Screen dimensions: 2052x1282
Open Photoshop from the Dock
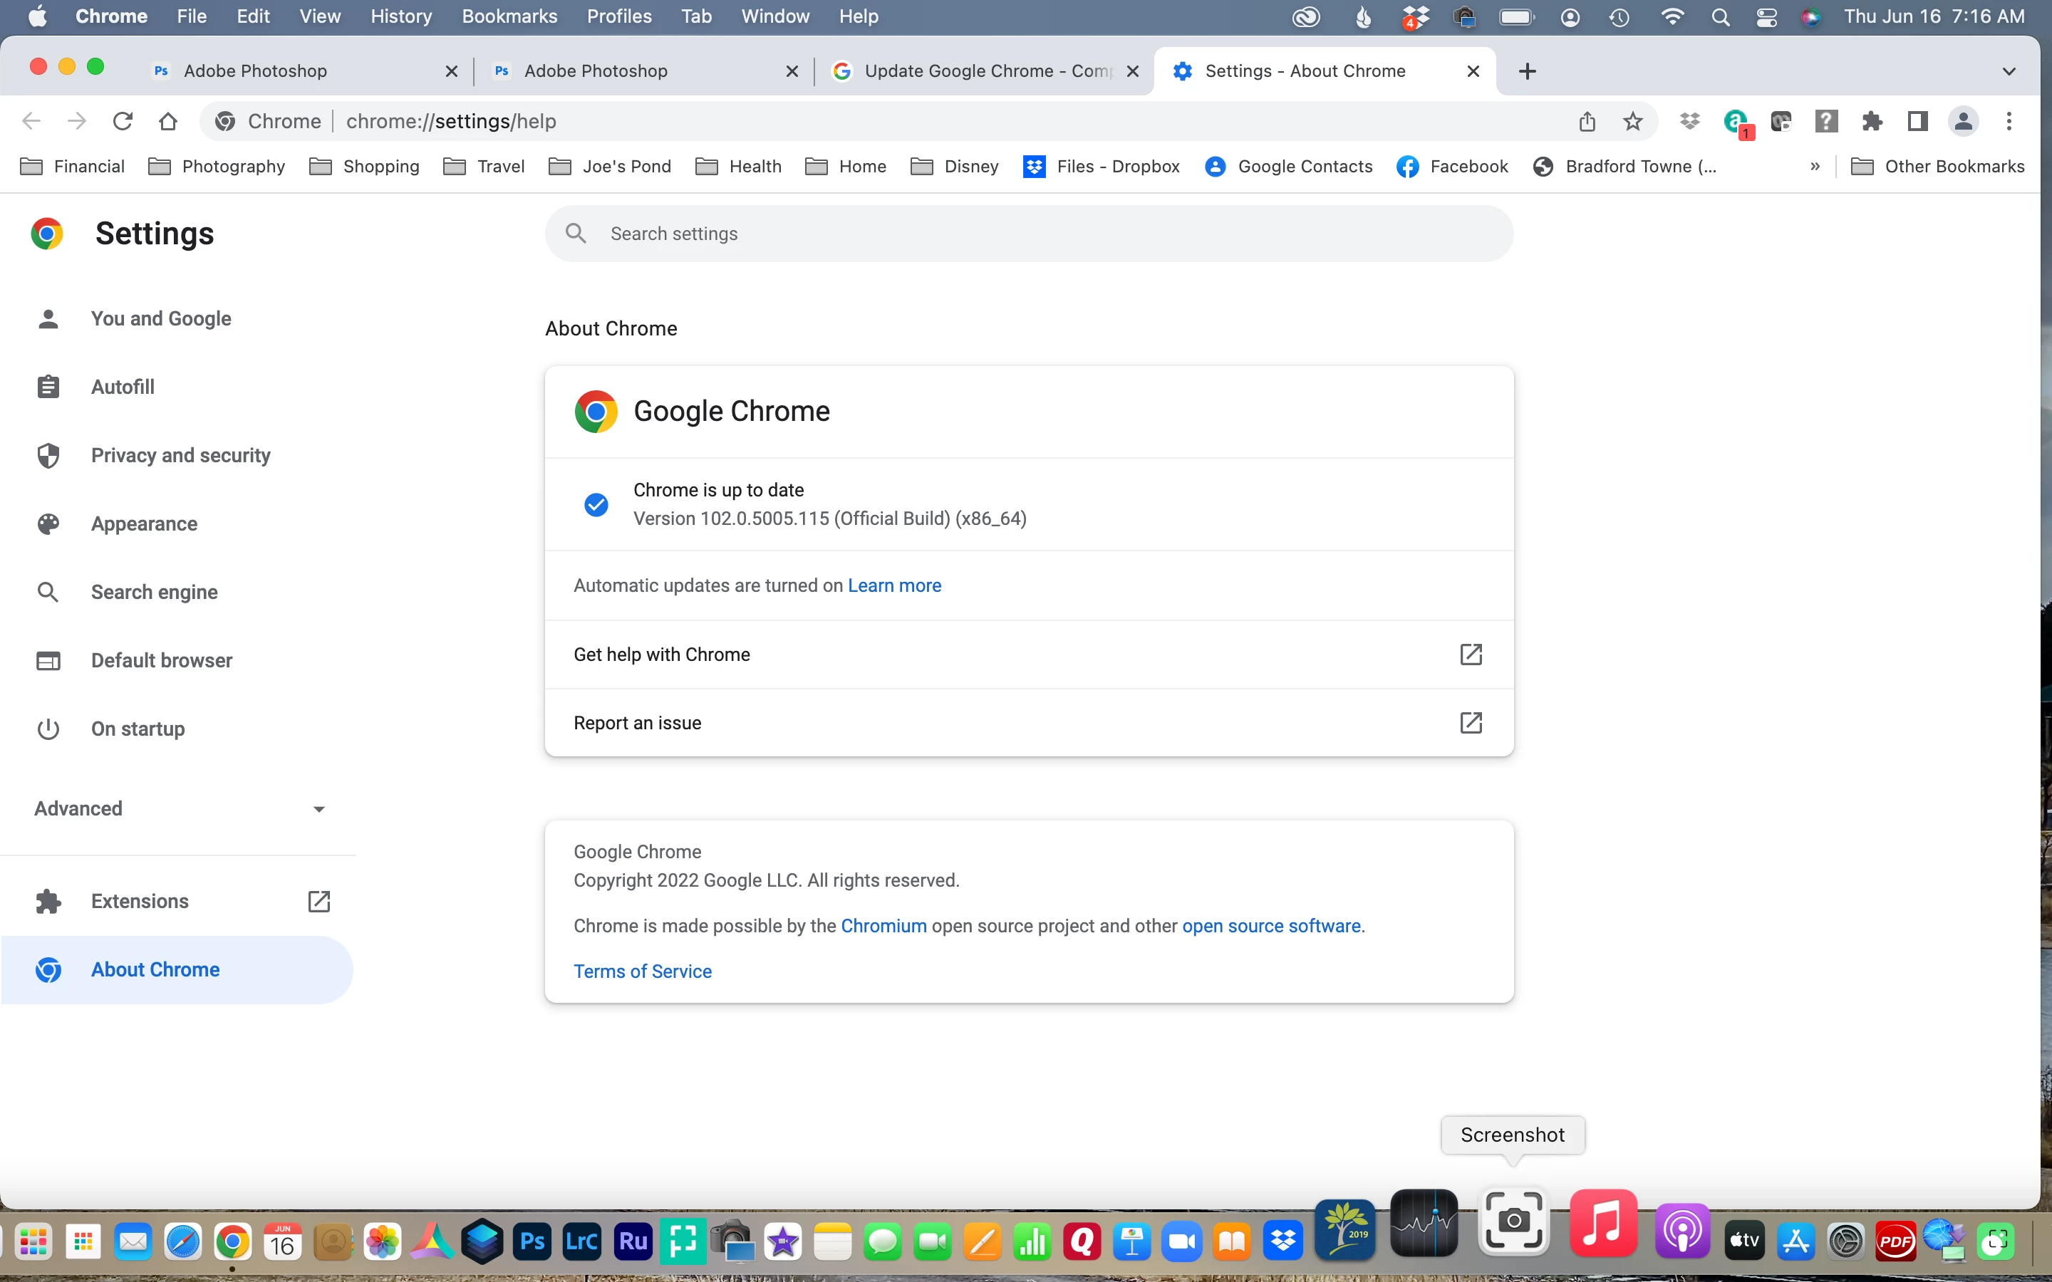click(x=532, y=1241)
